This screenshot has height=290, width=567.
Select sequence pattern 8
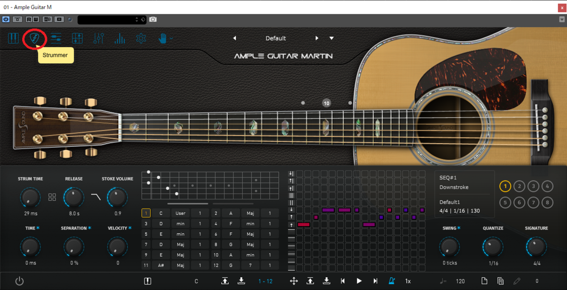pyautogui.click(x=547, y=203)
